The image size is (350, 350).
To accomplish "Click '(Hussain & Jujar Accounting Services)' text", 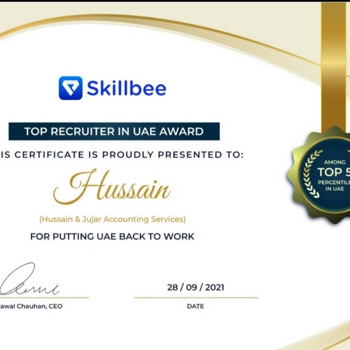I will (x=112, y=219).
